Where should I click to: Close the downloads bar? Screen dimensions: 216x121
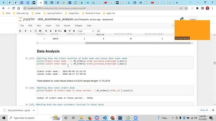213,110
